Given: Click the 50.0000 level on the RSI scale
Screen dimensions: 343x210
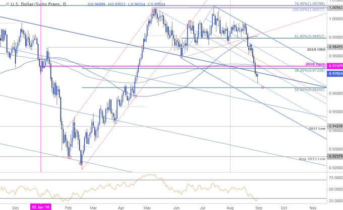Looking at the screenshot, I should (336, 189).
